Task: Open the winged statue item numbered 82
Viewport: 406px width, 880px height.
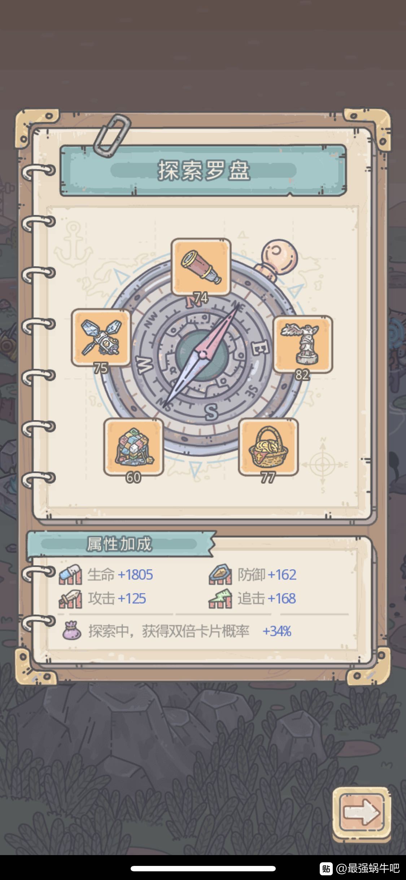Action: pyautogui.click(x=302, y=344)
